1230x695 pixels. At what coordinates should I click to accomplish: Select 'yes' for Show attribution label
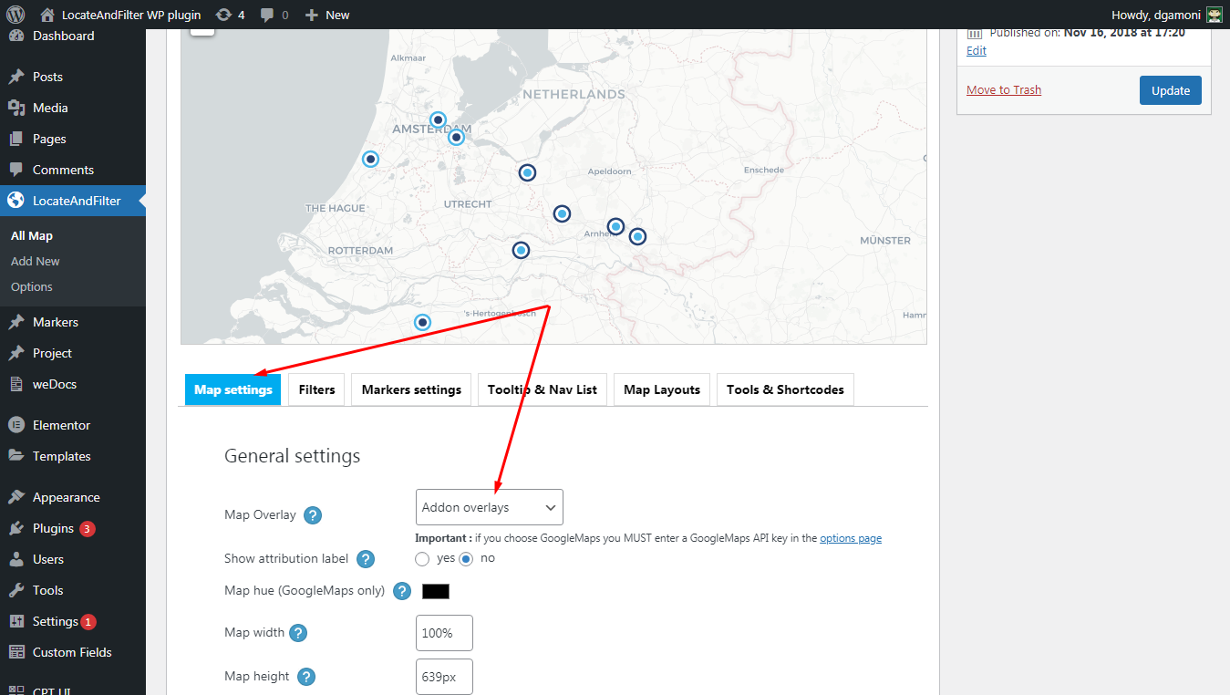[x=422, y=558]
